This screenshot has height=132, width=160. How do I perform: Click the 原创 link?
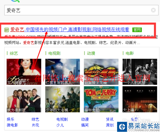pyautogui.click(x=110, y=125)
